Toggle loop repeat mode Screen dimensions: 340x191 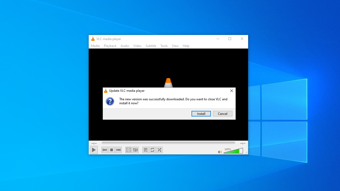click(152, 150)
